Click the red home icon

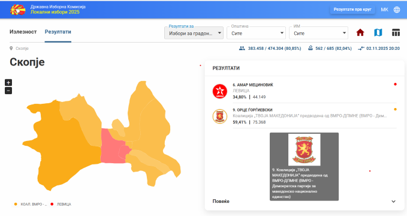360,33
